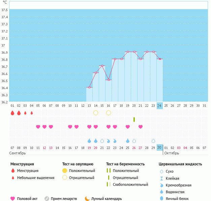Screen dimensions: 211x201
Task: Select the temperature point on day 13
Action: point(89,87)
